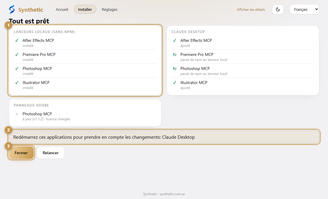
Task: Select the Installer tab
Action: [x=85, y=9]
